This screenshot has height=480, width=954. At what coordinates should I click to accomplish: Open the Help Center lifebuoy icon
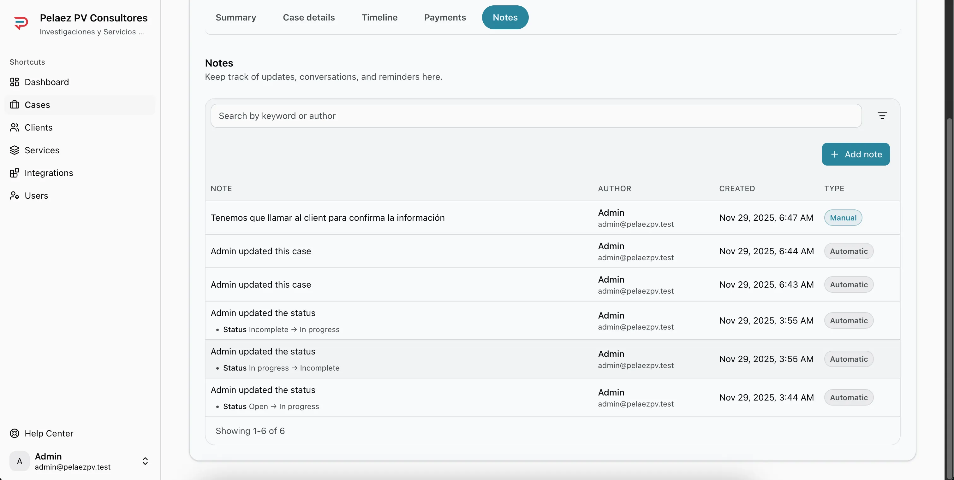(15, 433)
